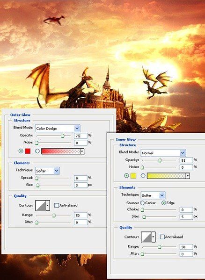The image size is (205, 280).
Task: Click the red Outer Glow color swatch
Action: [x=28, y=151]
